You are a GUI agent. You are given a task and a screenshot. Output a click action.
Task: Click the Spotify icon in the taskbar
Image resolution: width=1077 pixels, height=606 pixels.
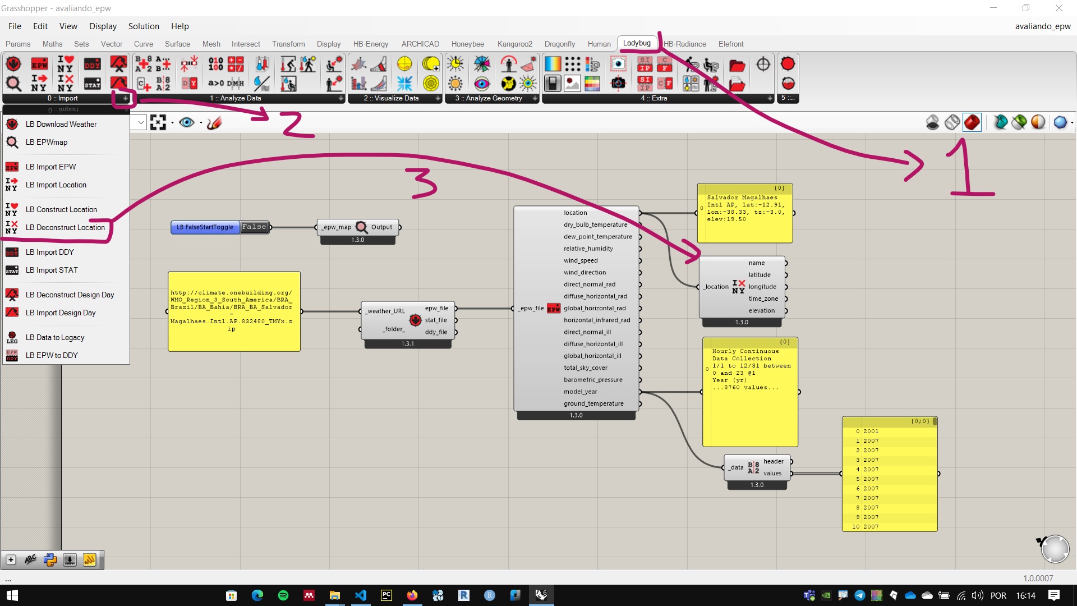pyautogui.click(x=283, y=595)
